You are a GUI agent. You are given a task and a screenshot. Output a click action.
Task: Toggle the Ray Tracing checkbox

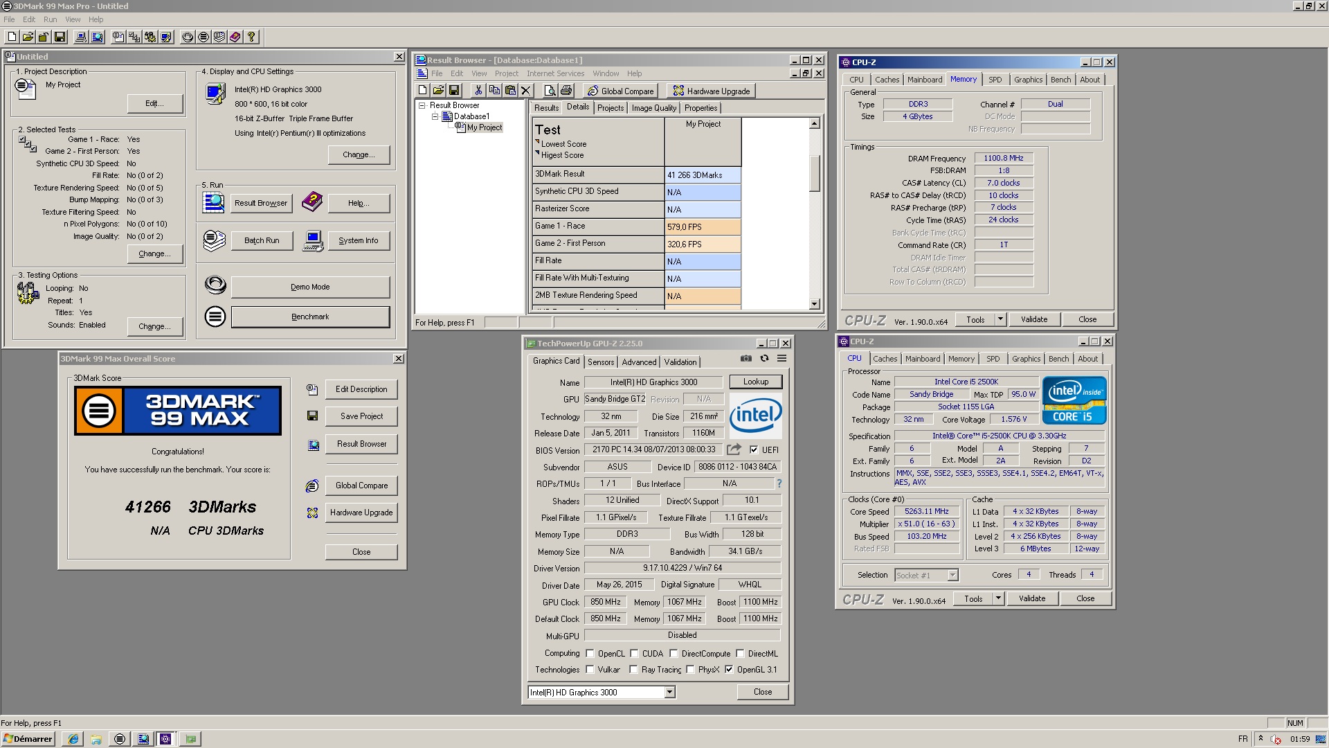point(633,669)
